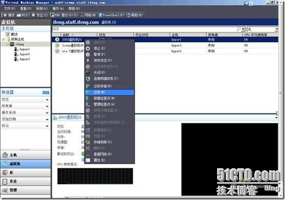Switch to the 作业 navigation button
285x200 pixels.
click(26, 181)
